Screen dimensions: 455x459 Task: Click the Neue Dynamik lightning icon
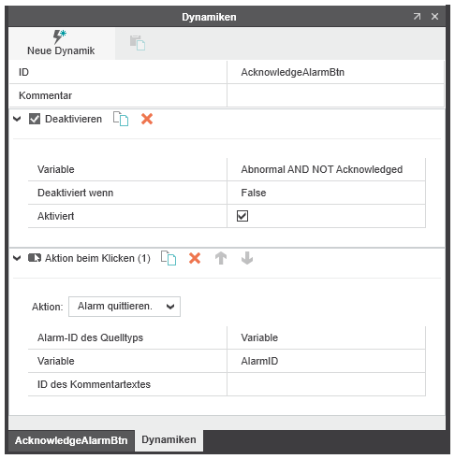[x=60, y=36]
